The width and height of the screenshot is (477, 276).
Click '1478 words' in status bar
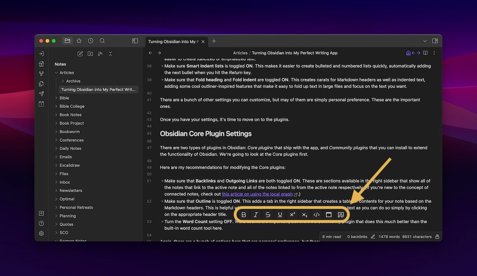click(389, 237)
